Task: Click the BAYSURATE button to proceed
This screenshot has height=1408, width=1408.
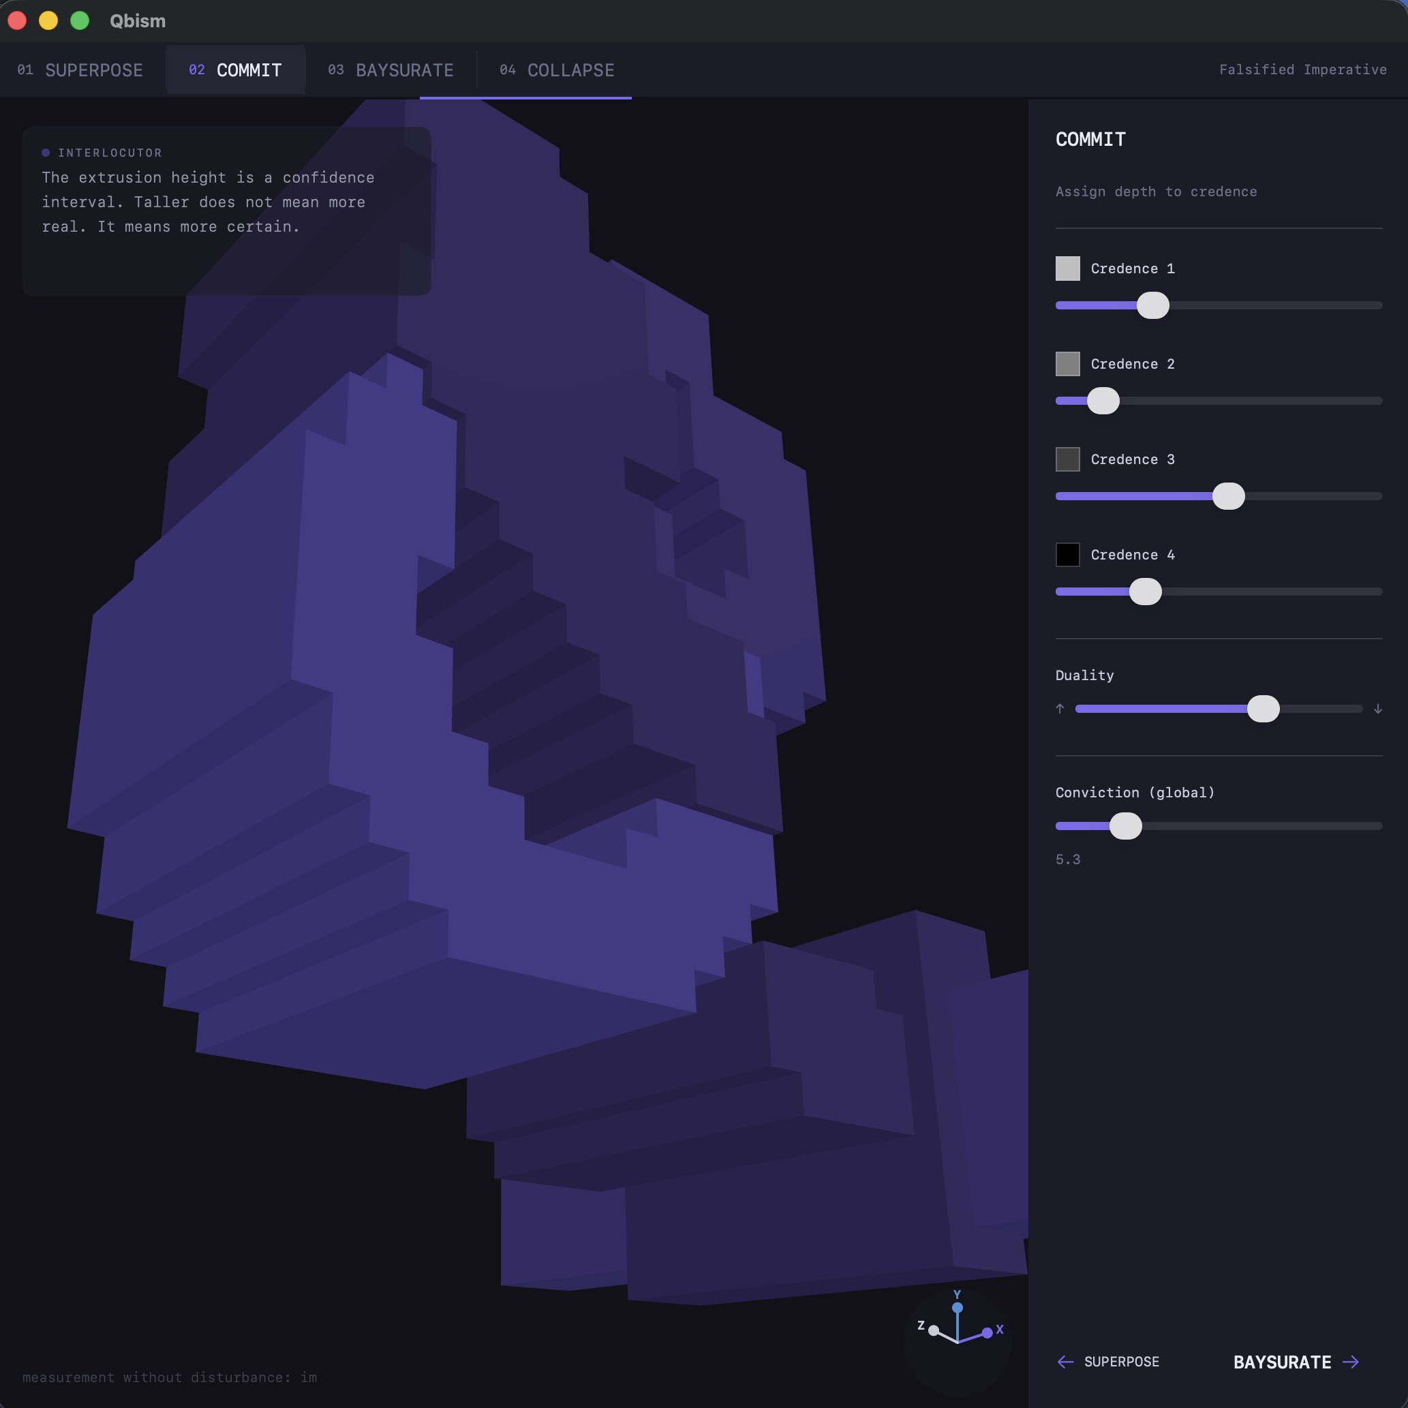Action: tap(1283, 1362)
